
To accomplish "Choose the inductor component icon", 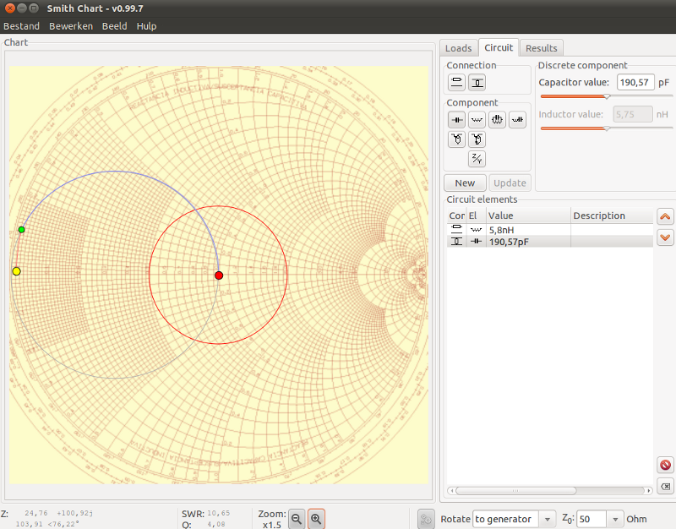I will pyautogui.click(x=477, y=120).
